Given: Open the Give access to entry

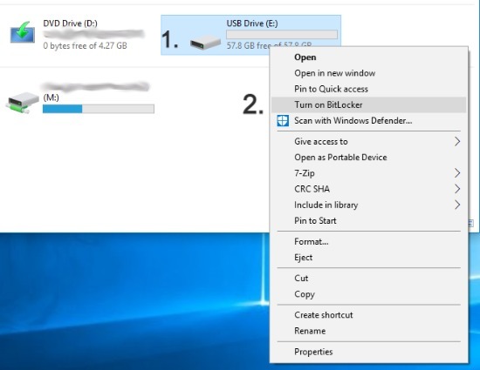Looking at the screenshot, I should point(368,142).
